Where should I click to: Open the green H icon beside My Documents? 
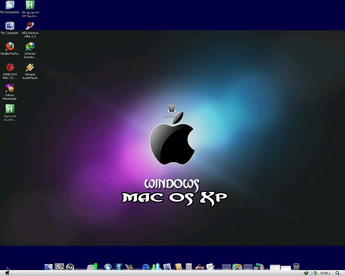click(x=30, y=9)
